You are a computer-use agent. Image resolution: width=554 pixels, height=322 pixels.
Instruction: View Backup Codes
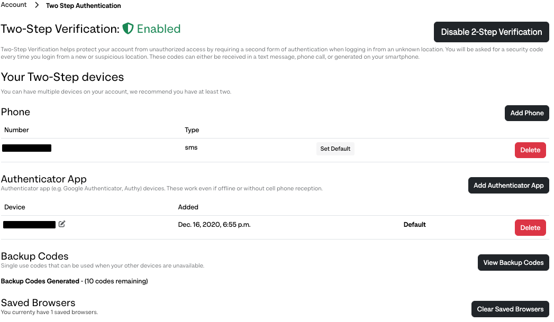click(513, 263)
